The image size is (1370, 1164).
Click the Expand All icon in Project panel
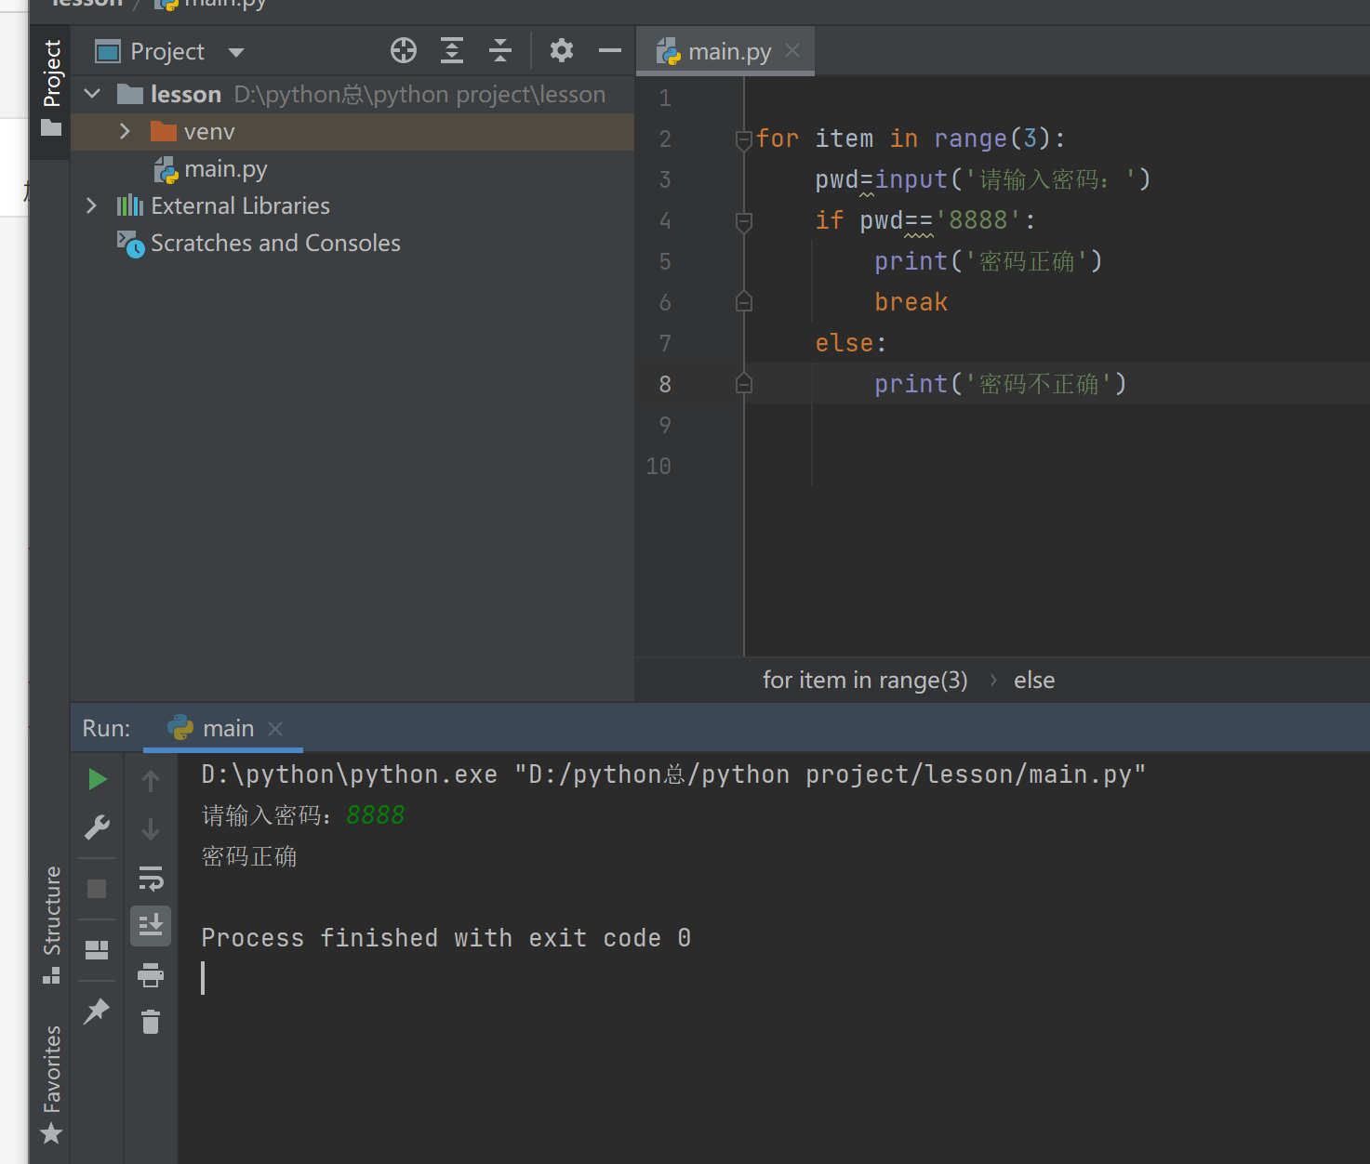tap(452, 50)
